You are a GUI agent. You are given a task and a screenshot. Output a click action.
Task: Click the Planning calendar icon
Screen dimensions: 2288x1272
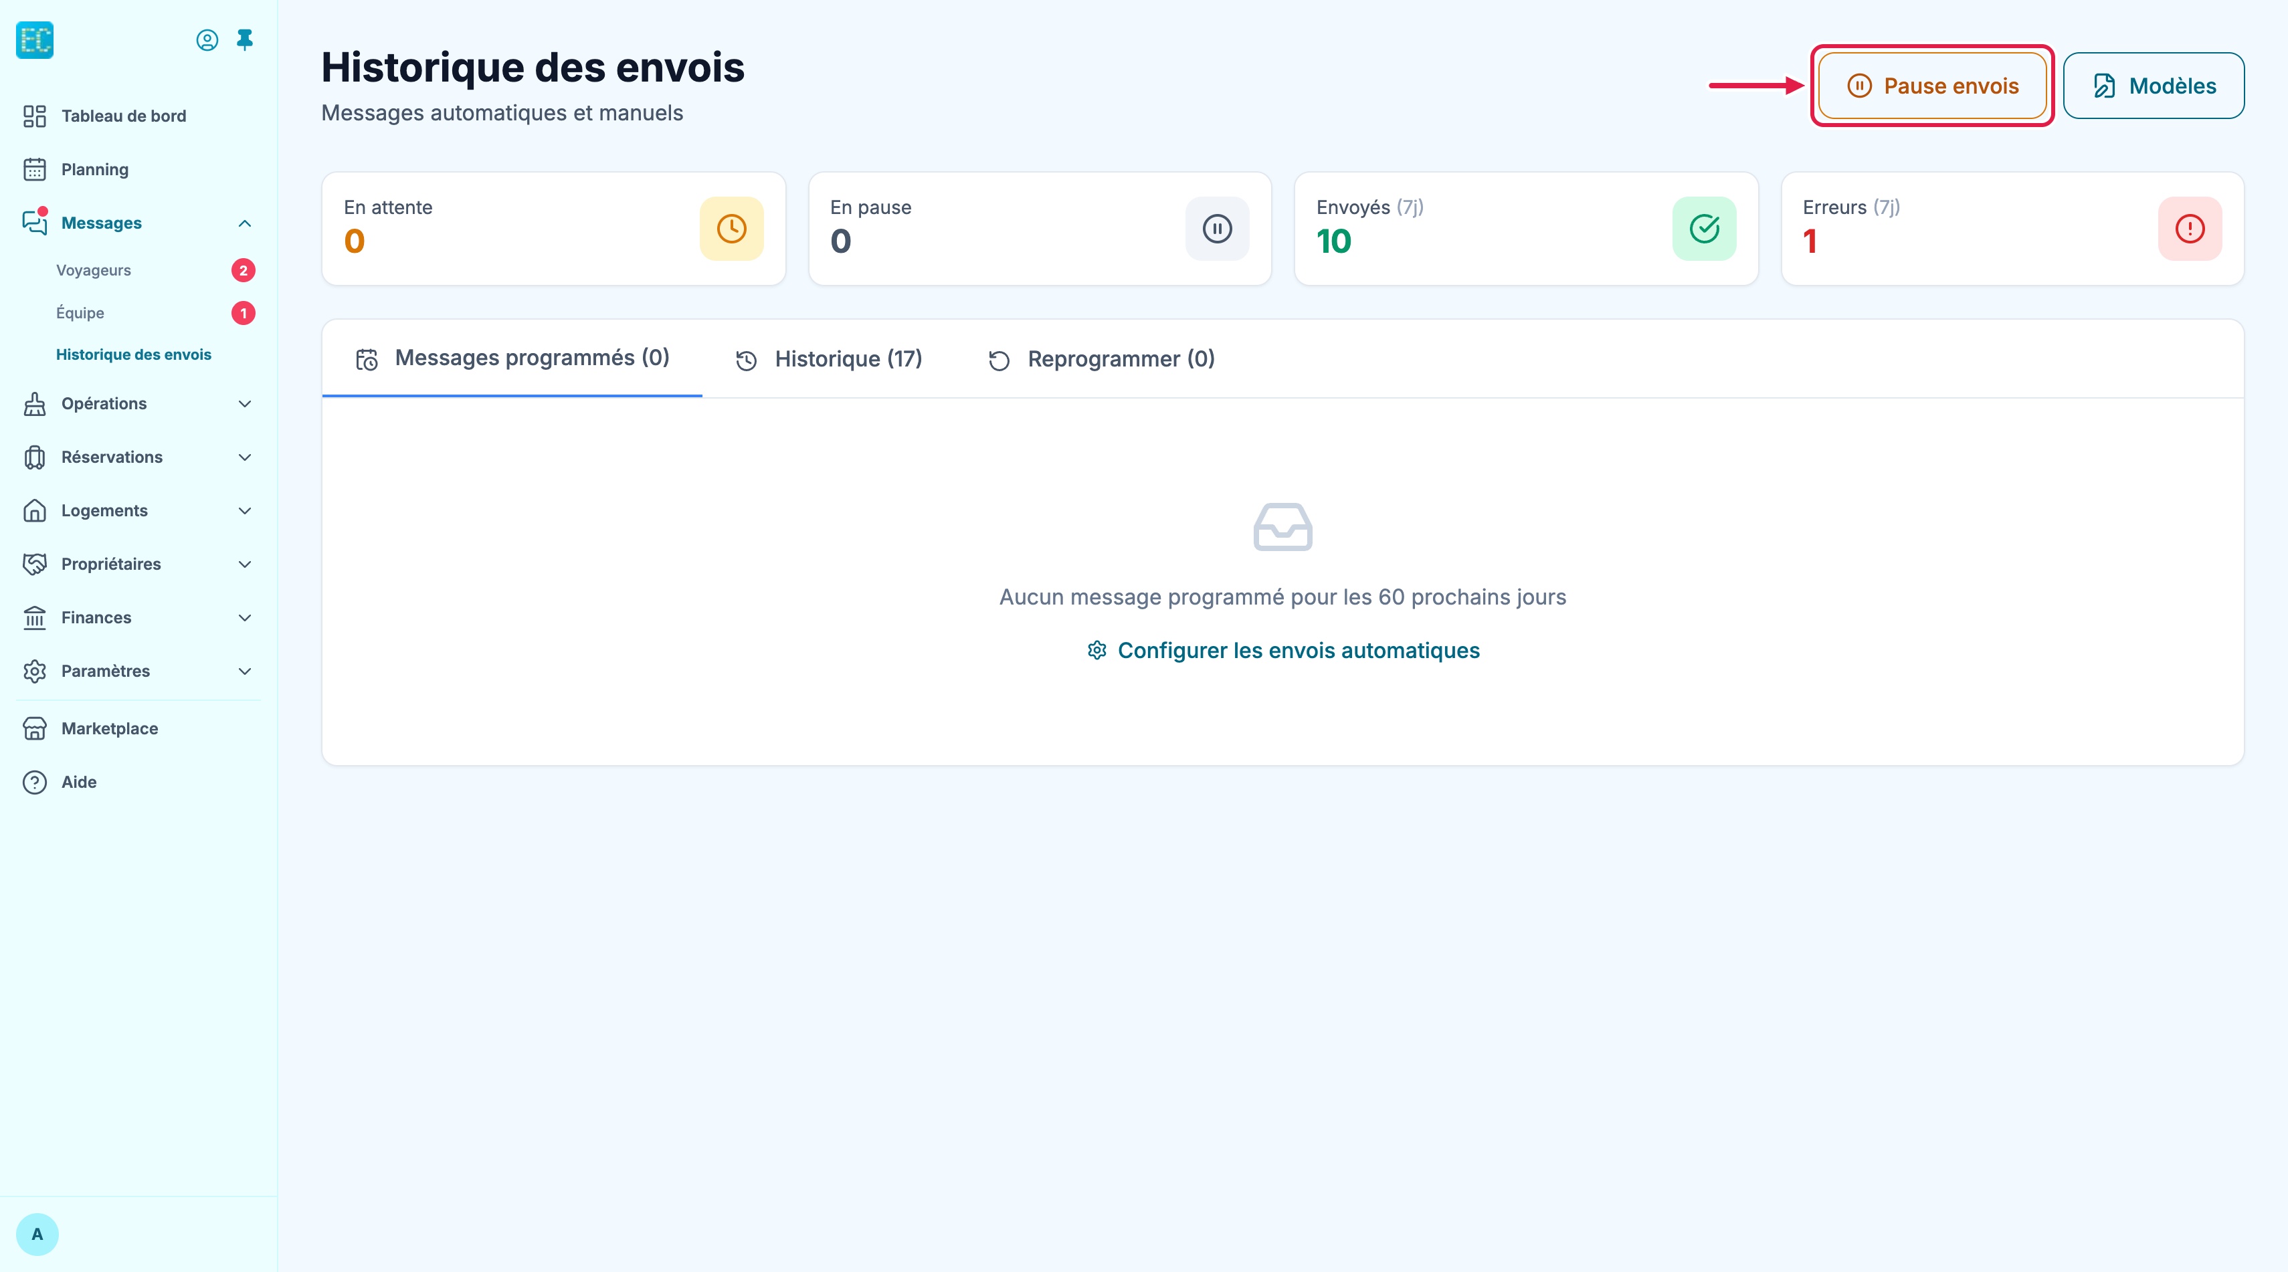tap(35, 170)
